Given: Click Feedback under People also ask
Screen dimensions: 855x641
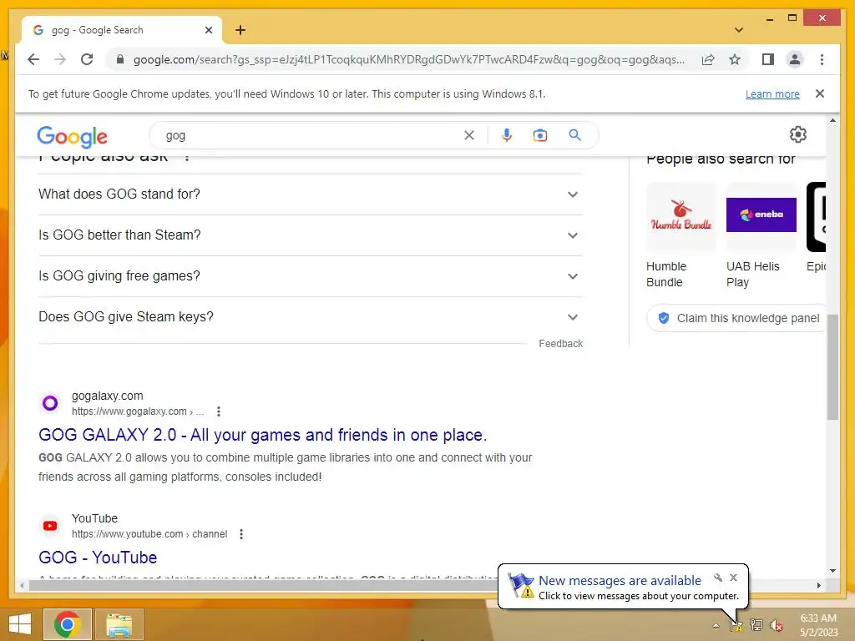Looking at the screenshot, I should (560, 343).
